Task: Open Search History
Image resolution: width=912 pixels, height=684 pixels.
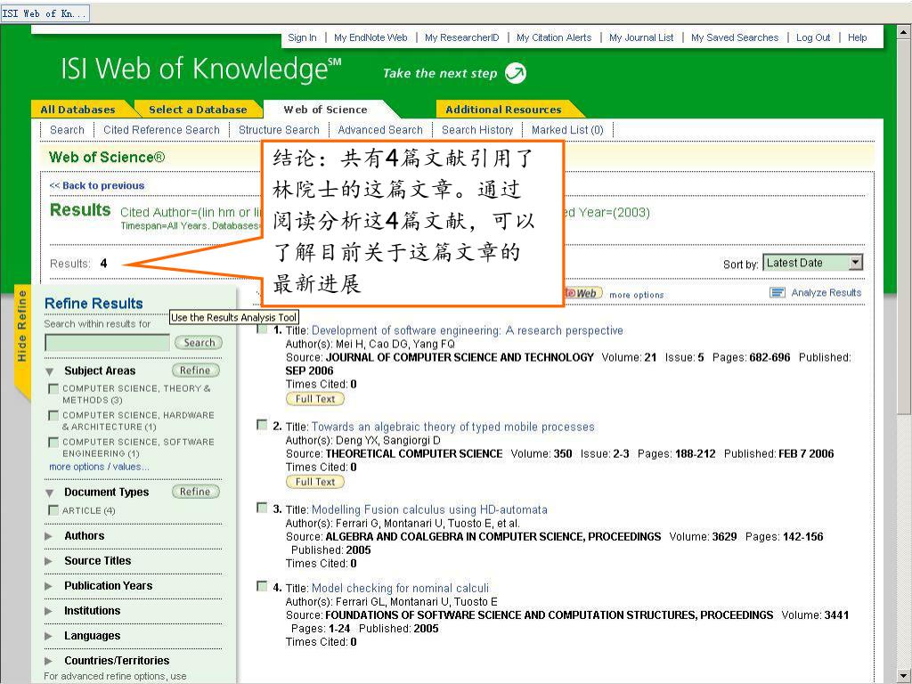Action: pyautogui.click(x=477, y=130)
